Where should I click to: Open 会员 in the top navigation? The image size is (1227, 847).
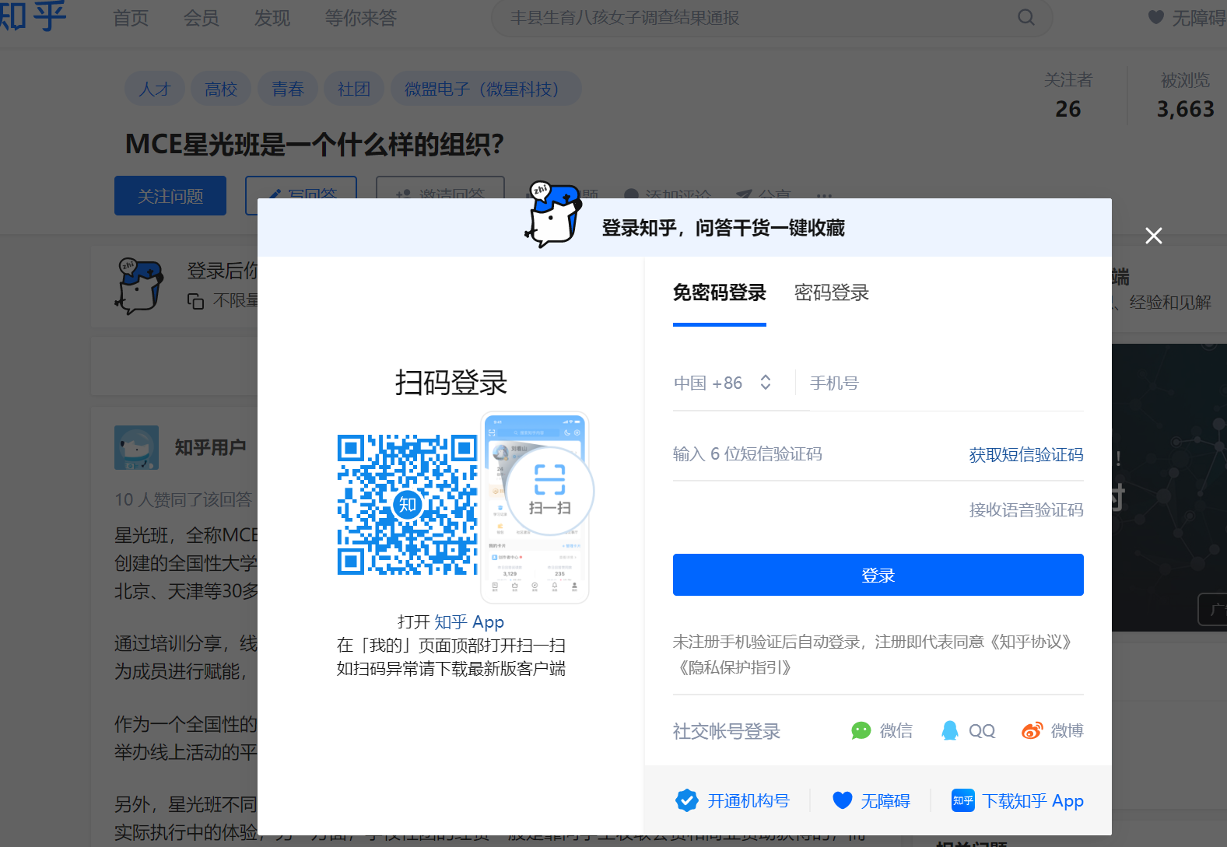(202, 18)
